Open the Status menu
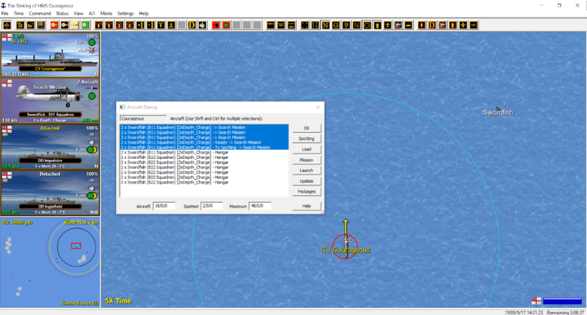This screenshot has height=315, width=587. [62, 14]
